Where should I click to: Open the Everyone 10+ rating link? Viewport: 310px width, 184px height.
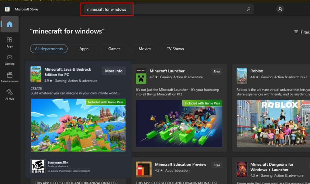coord(58,162)
